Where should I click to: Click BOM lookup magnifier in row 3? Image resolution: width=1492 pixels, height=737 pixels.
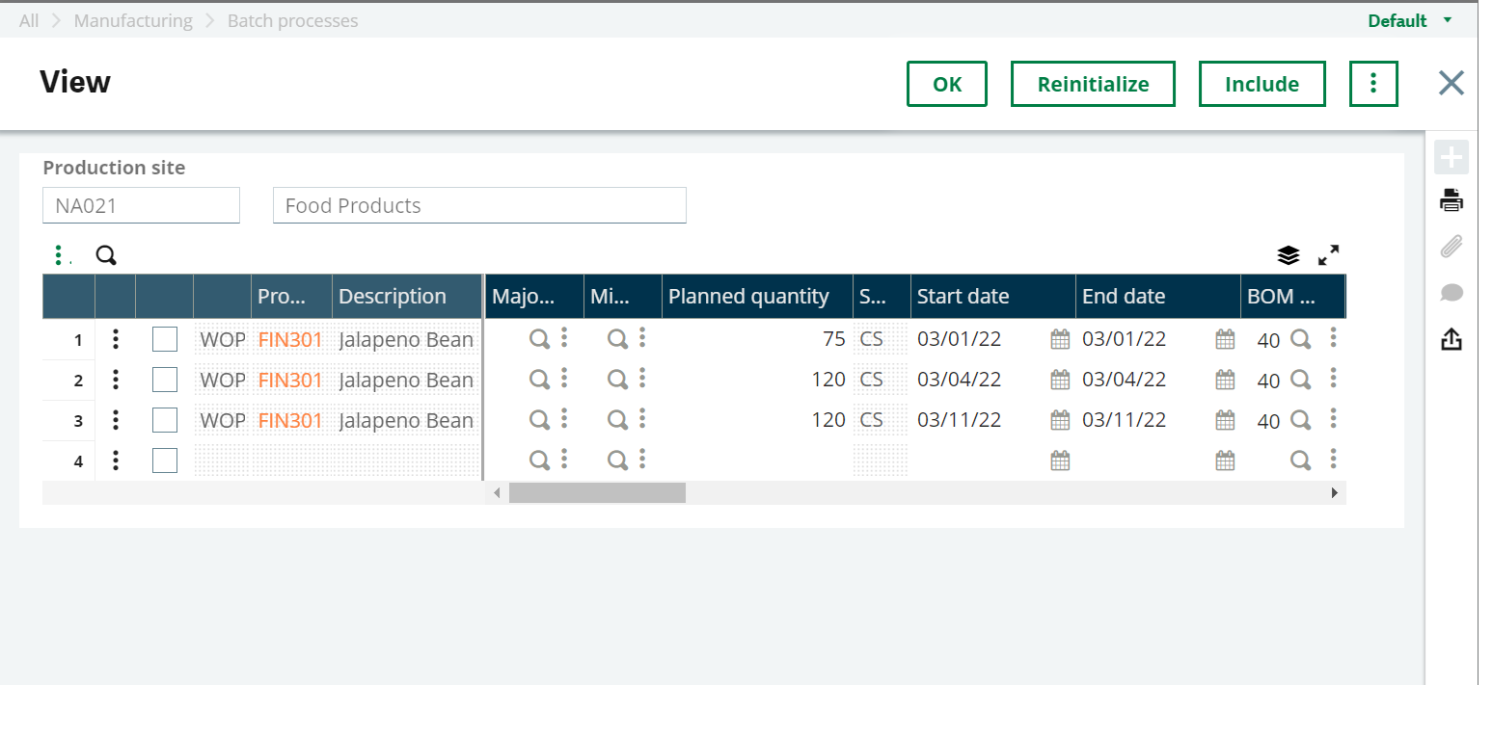tap(1301, 420)
